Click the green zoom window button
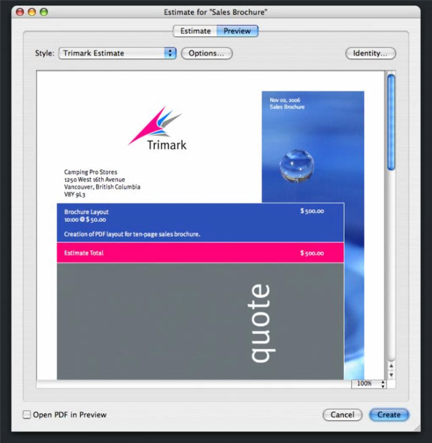Viewport: 432px width, 443px height. [44, 12]
